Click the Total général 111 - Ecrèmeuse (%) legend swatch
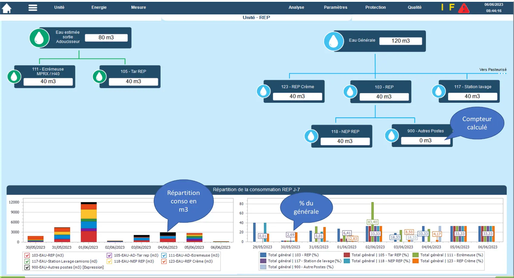 coord(415,255)
